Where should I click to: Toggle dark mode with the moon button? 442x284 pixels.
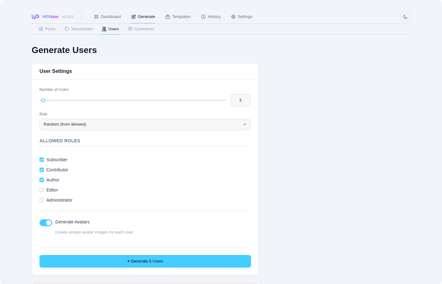pos(405,16)
